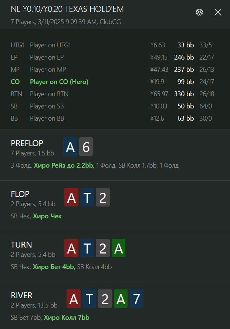Click the Player on SB name

[47, 106]
